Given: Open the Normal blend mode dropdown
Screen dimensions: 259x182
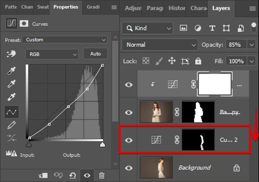Looking at the screenshot, I should tap(160, 45).
